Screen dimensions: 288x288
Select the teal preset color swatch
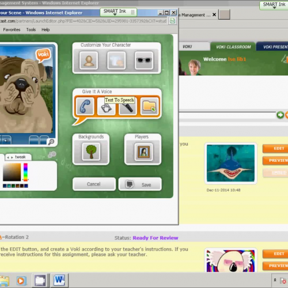(x=9, y=186)
